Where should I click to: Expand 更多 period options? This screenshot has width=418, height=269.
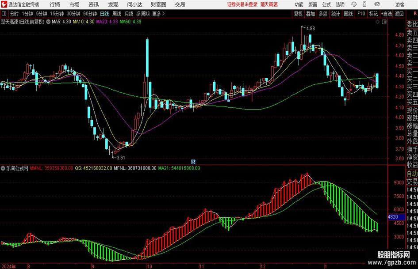(x=158, y=14)
